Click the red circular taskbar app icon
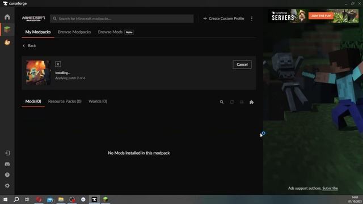The image size is (363, 204). coord(39,199)
